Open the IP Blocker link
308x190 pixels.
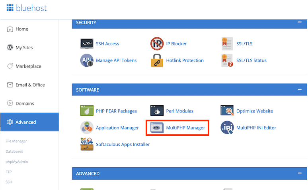coord(176,44)
